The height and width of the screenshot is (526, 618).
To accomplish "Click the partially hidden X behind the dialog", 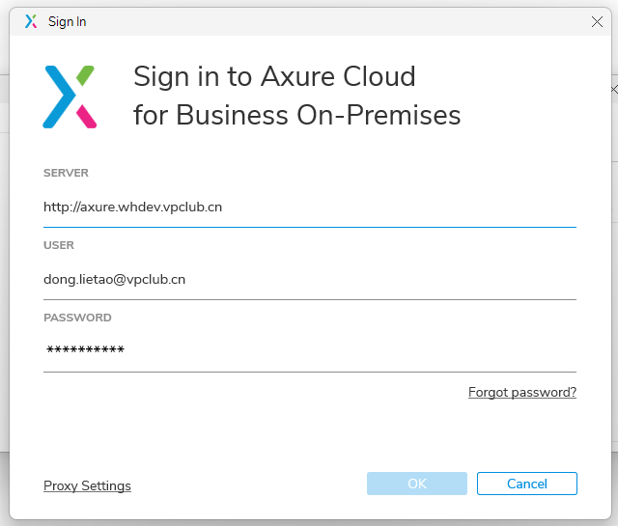I will coord(614,89).
